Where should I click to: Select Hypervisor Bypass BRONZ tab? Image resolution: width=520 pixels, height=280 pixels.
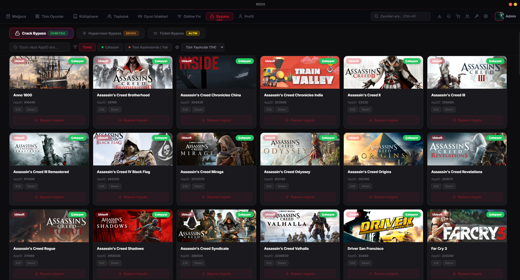click(x=111, y=33)
